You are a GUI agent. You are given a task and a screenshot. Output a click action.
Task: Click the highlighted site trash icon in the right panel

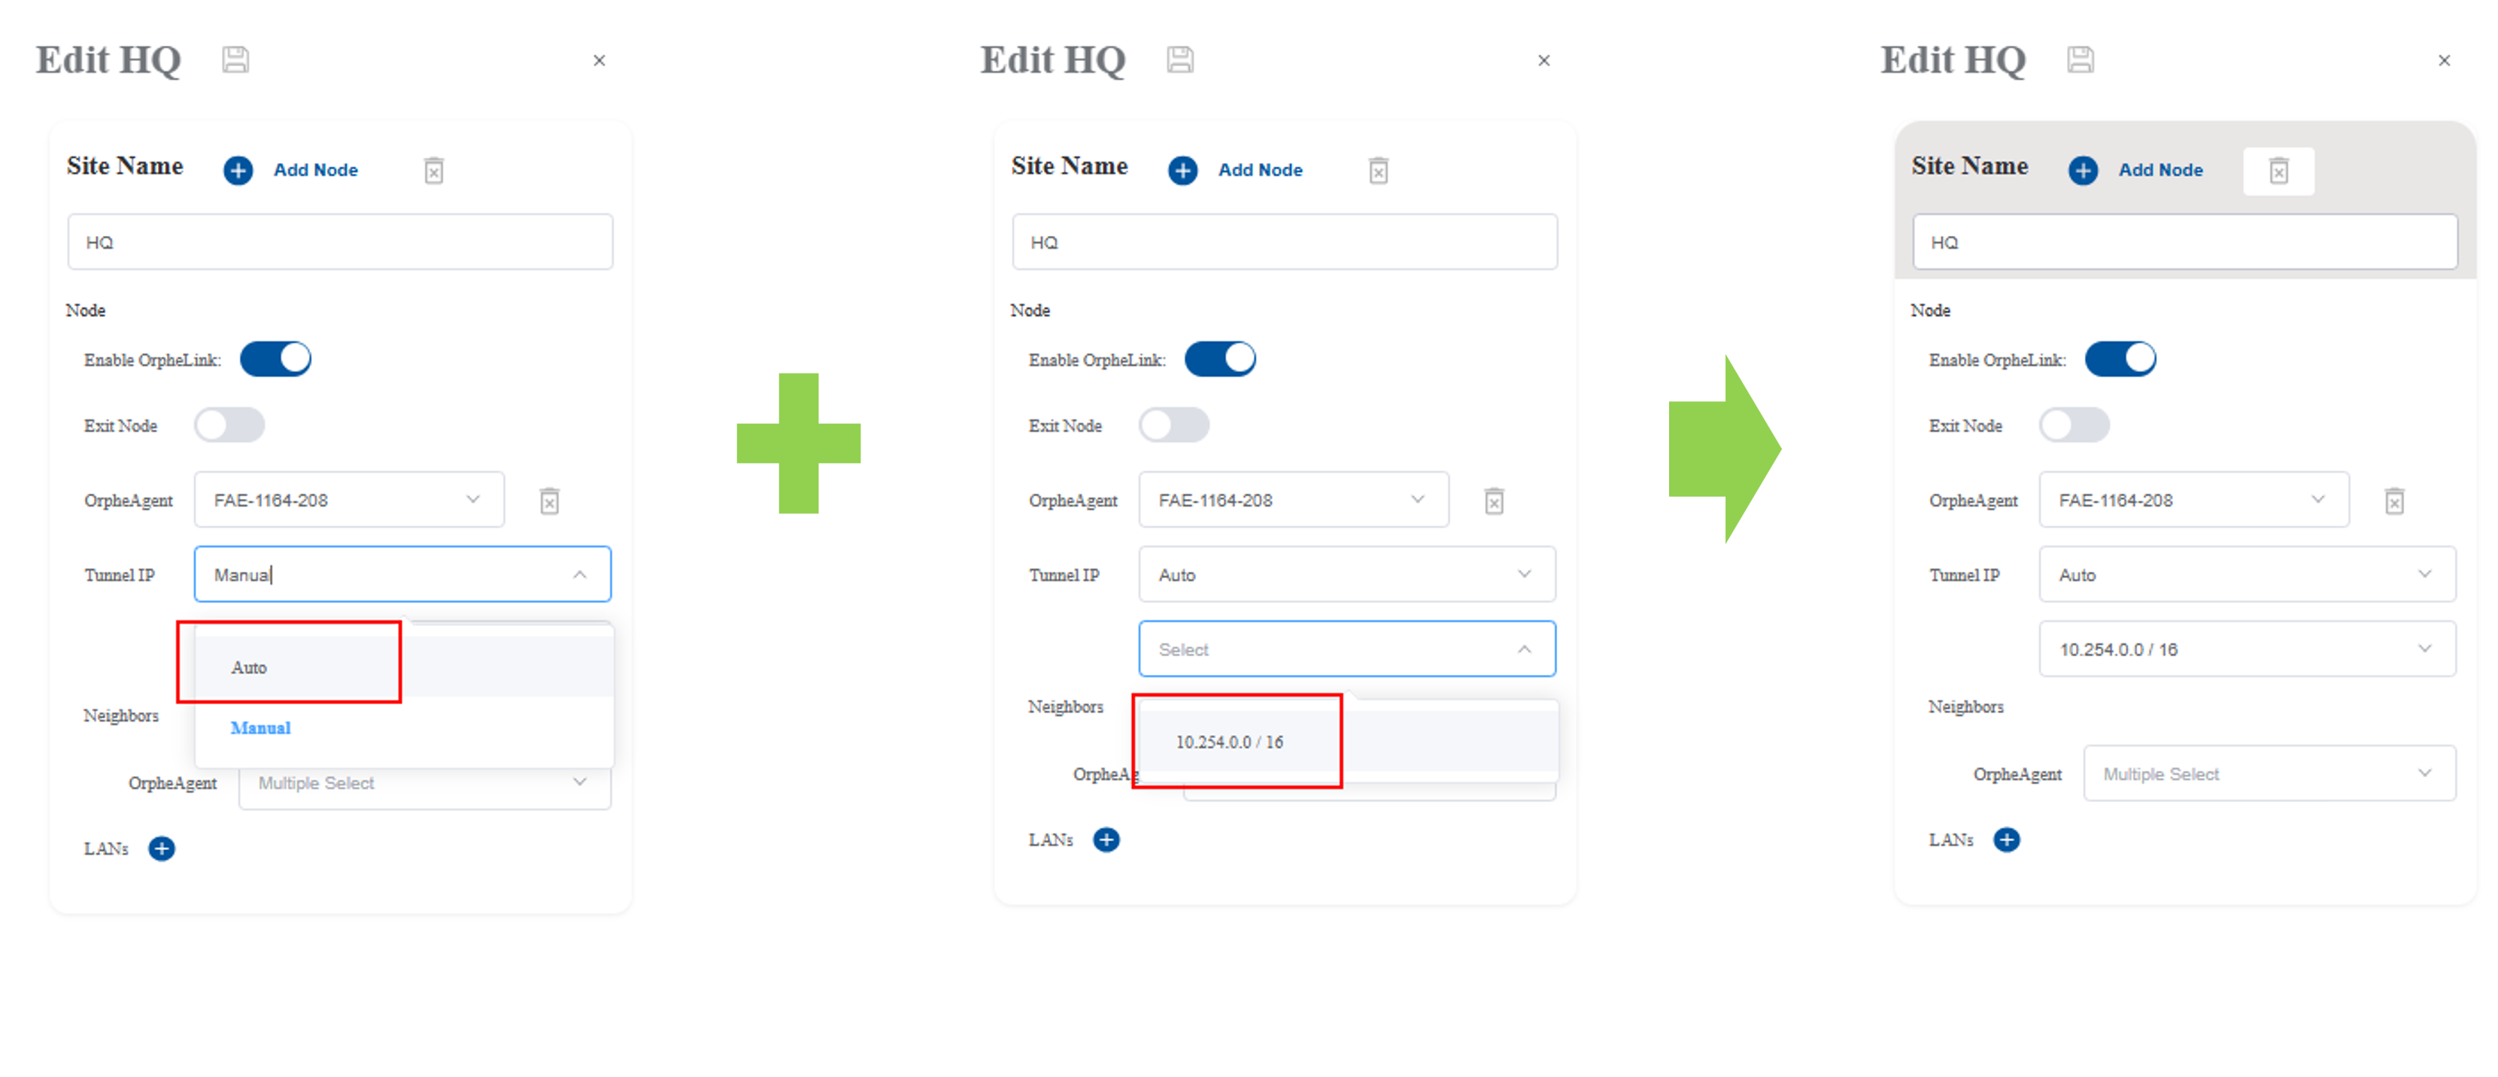2279,171
